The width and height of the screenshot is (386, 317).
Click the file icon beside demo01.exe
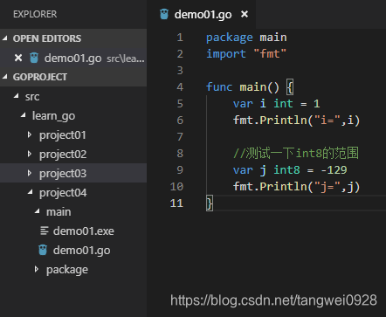(x=45, y=231)
